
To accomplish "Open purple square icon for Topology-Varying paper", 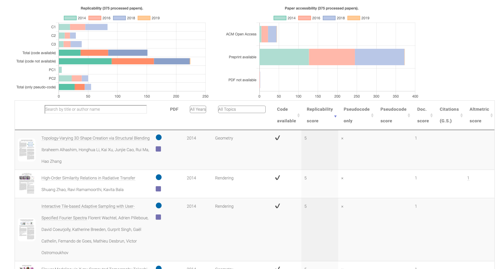I will click(x=158, y=149).
